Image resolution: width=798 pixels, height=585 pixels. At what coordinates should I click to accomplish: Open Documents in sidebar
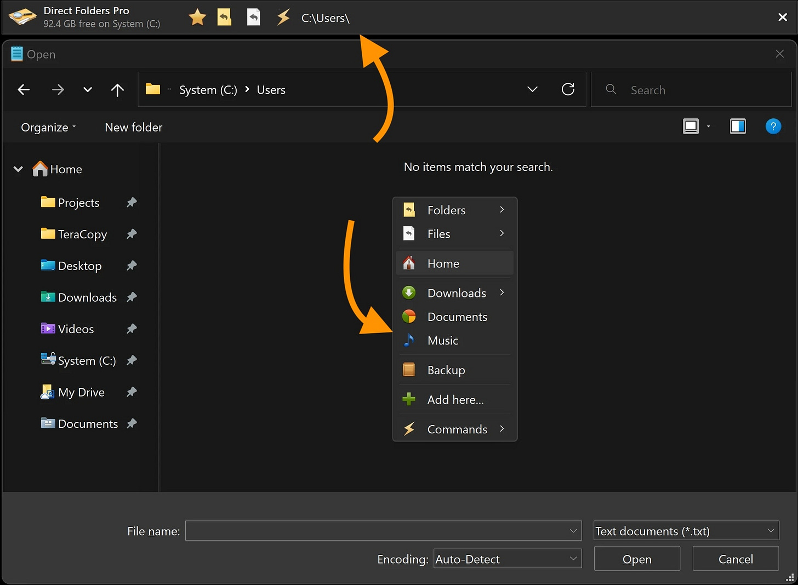coord(79,424)
